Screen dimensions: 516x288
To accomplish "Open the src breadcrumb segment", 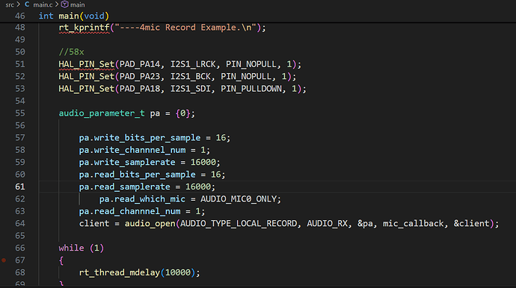I will coord(10,4).
